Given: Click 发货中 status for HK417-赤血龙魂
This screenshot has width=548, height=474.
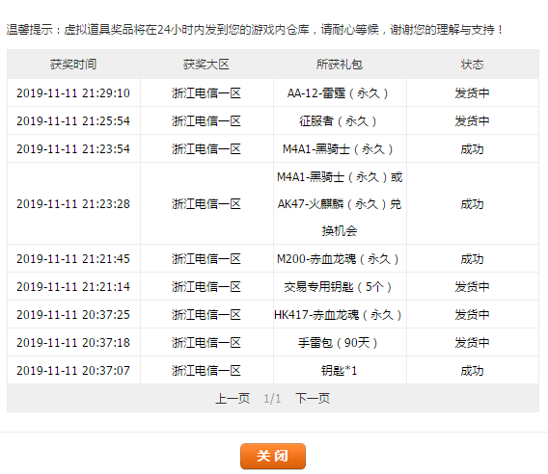Looking at the screenshot, I should [472, 314].
